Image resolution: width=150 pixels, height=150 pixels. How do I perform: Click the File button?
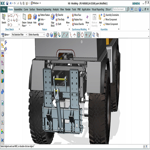coord(4,9)
